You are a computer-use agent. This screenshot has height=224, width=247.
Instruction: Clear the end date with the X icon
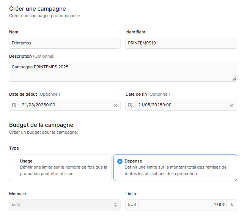(x=231, y=105)
